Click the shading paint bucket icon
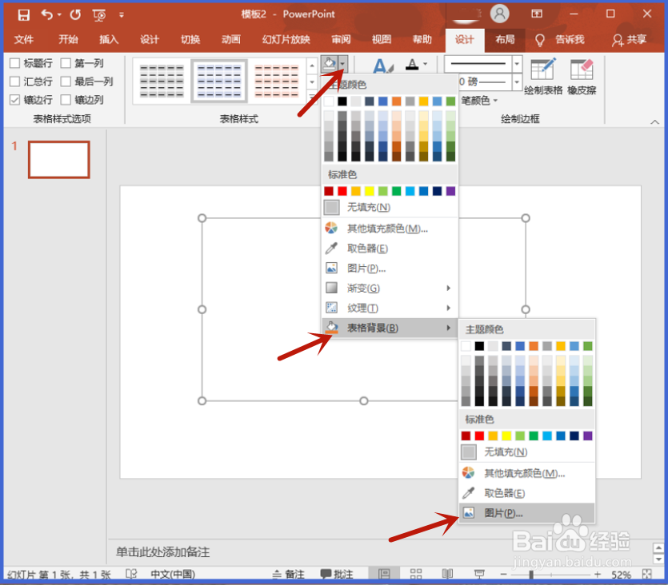The width and height of the screenshot is (668, 585). [330, 64]
